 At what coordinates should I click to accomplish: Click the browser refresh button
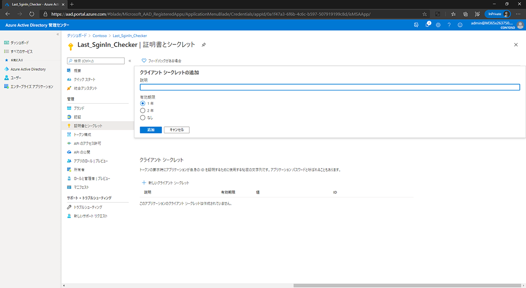pos(32,14)
